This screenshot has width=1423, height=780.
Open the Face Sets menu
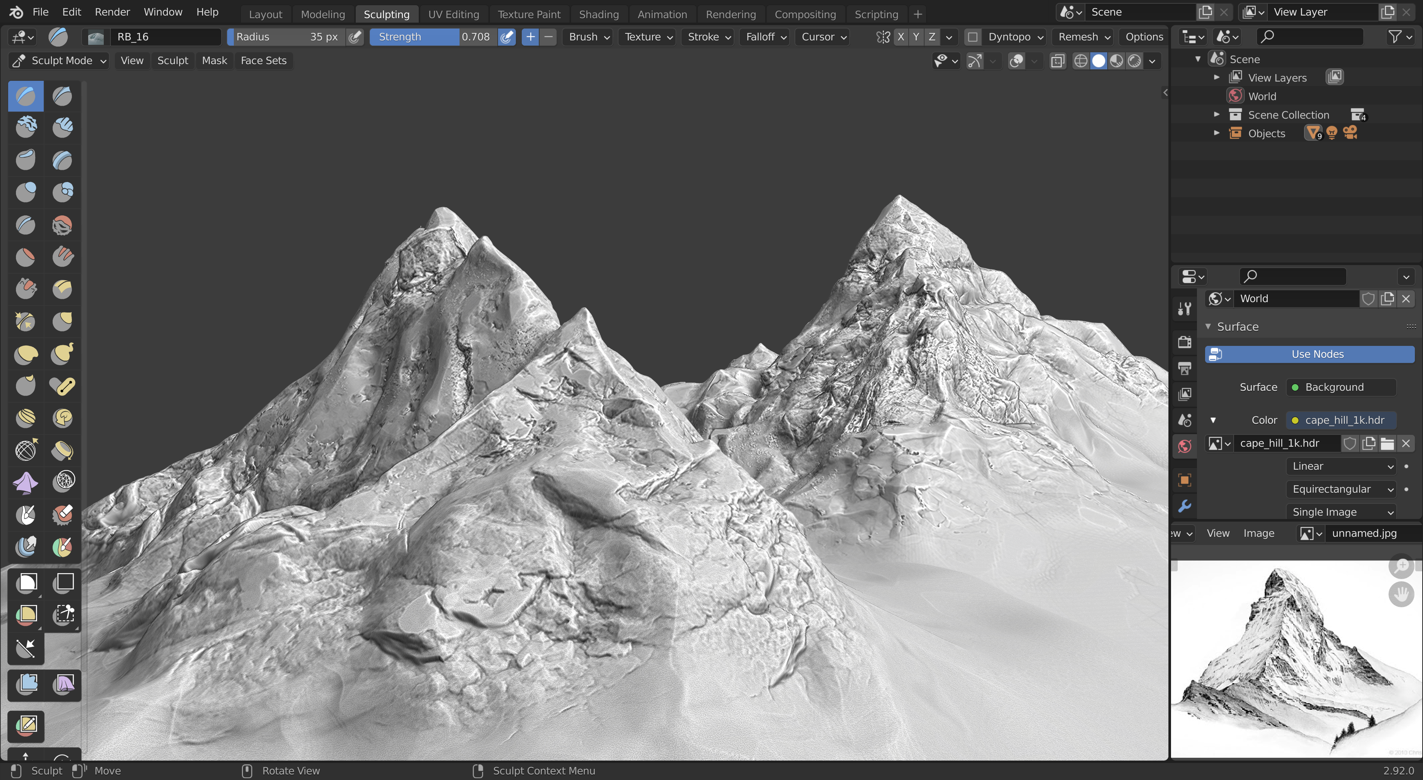pos(263,61)
